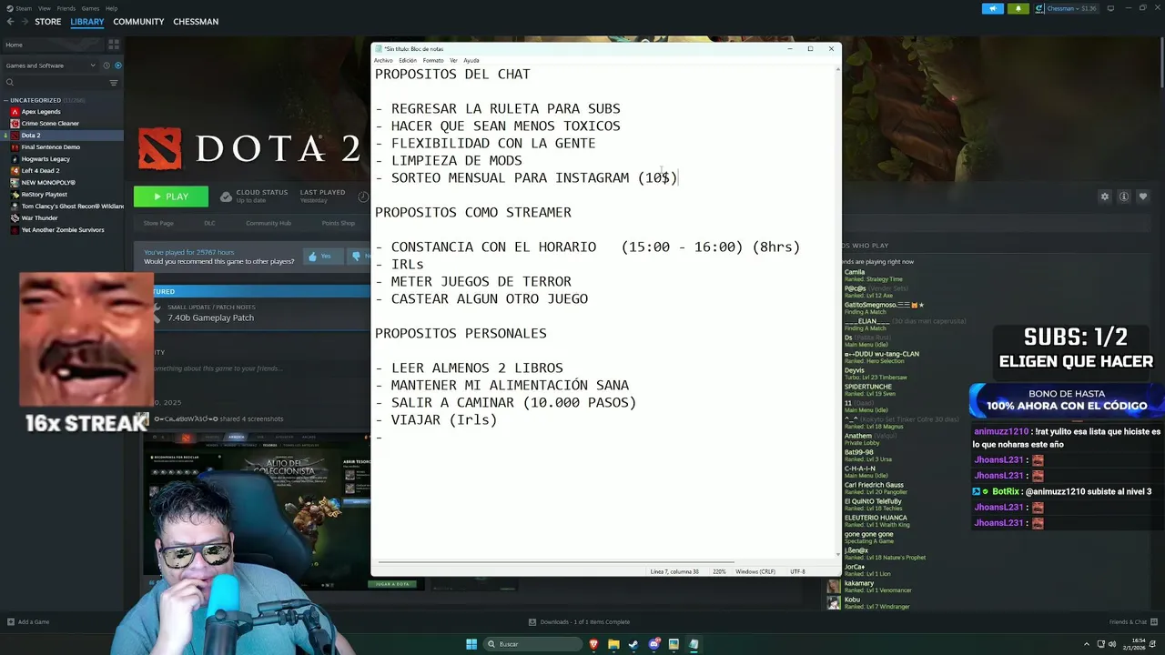Open Dota 2 Community Hub link

[x=268, y=223]
